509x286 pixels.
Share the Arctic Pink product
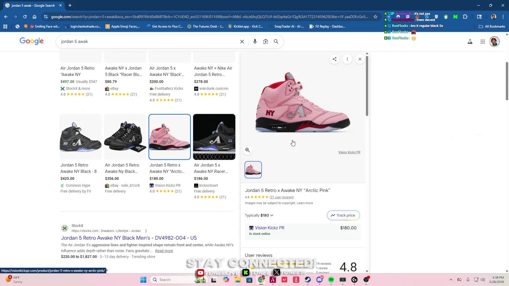[x=334, y=59]
